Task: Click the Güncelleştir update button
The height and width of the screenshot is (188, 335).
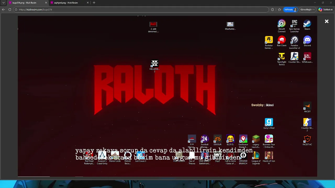Action: pyautogui.click(x=307, y=10)
